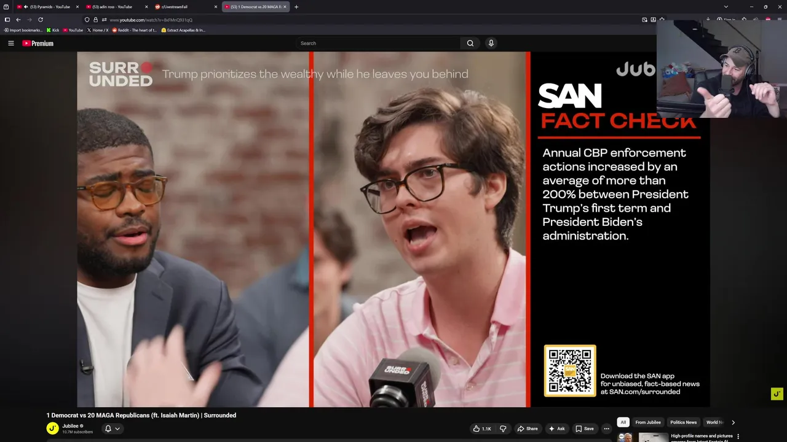Mute audio on the Pyramids tab speaker icon

coord(26,7)
